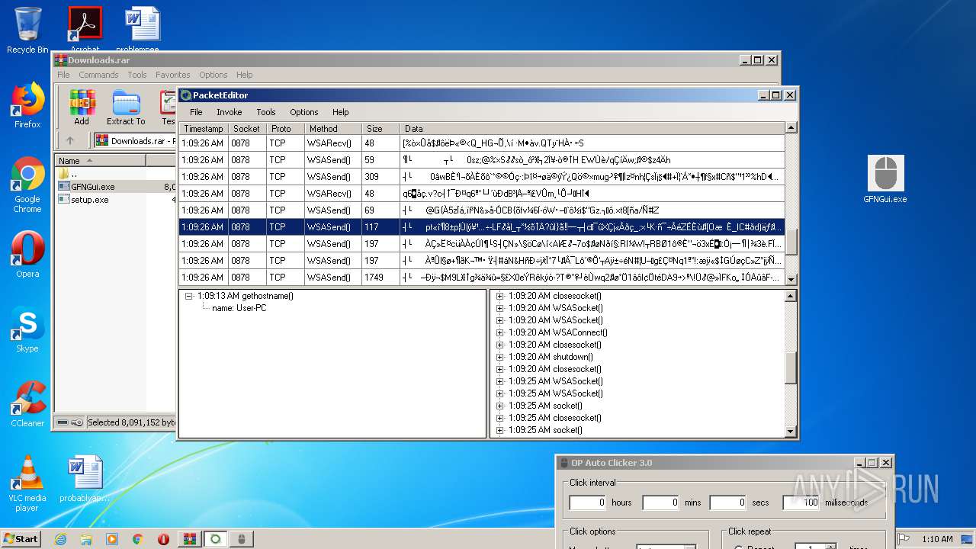This screenshot has width=976, height=549.
Task: Click the mins field in Auto Clicker
Action: [x=660, y=502]
